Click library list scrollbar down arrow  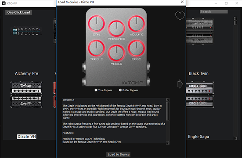click(235, 138)
